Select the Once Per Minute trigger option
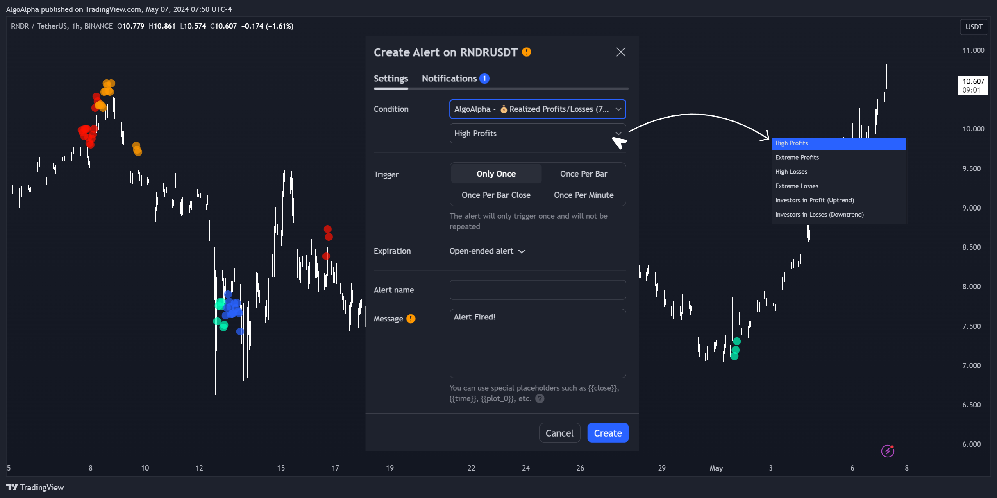 coord(584,195)
